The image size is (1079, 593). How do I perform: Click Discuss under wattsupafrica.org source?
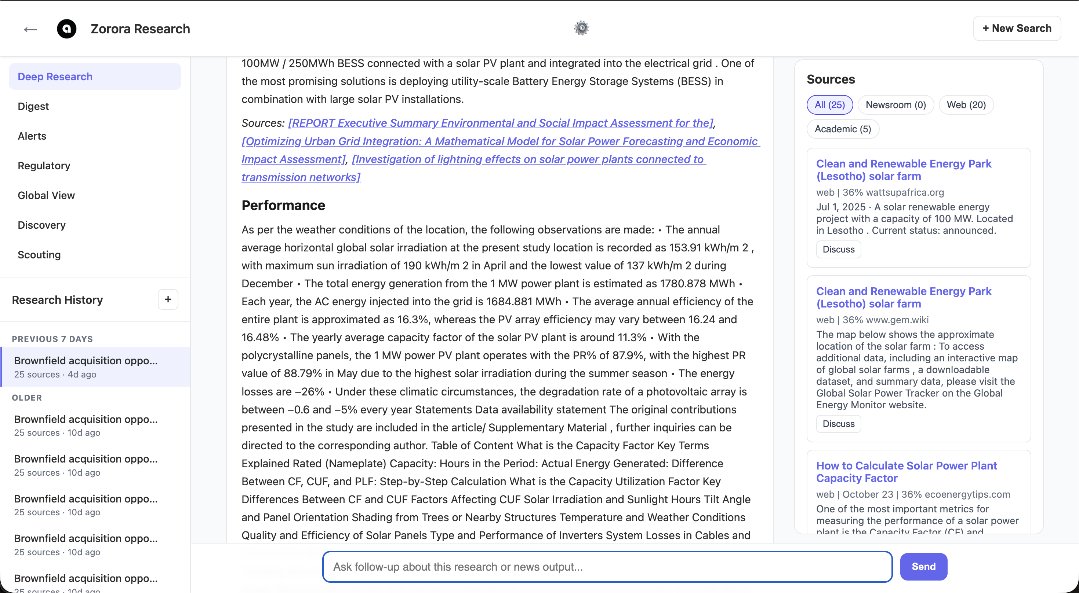838,249
